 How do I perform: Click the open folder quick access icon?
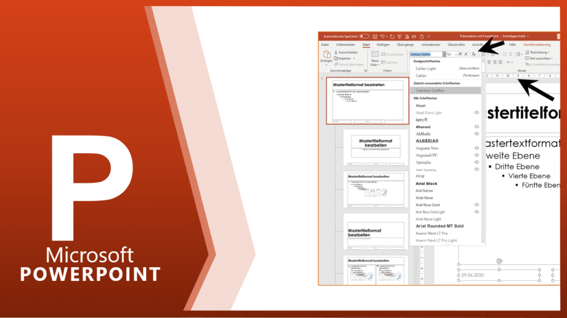click(x=414, y=37)
